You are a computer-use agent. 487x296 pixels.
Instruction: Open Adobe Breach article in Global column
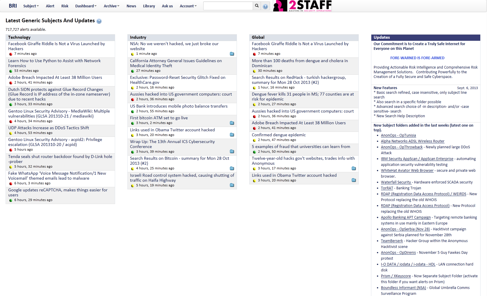[299, 123]
